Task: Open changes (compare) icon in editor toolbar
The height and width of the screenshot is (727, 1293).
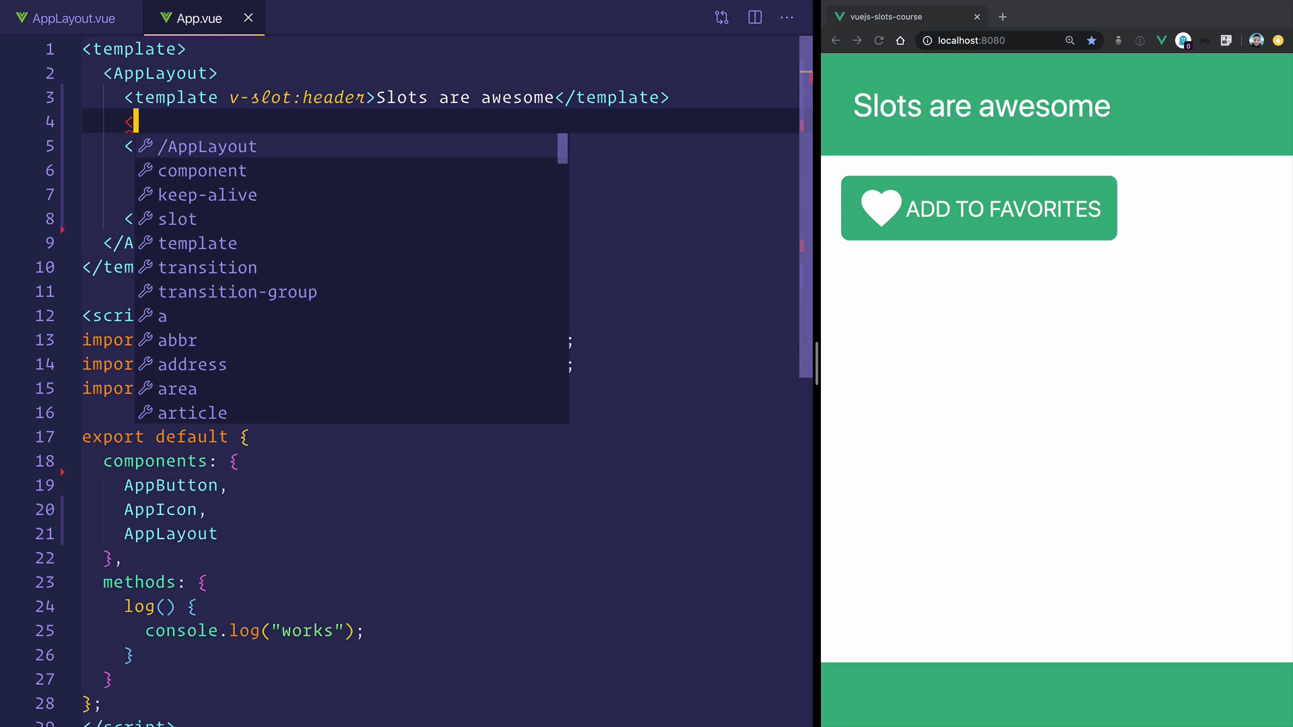Action: point(722,18)
